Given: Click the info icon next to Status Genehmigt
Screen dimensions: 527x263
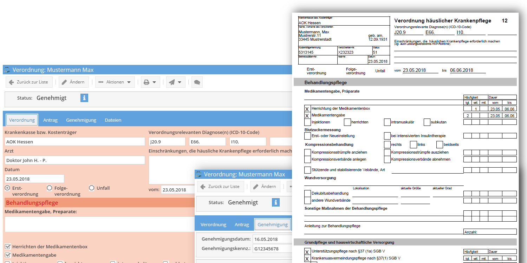Looking at the screenshot, I should (x=84, y=97).
